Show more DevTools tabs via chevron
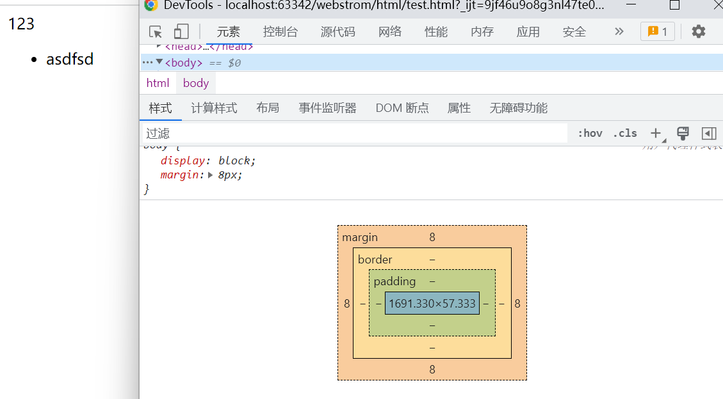 click(619, 31)
